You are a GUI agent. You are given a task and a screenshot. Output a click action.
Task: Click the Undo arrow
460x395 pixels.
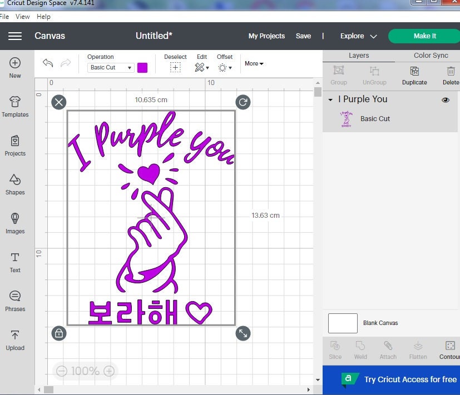coord(48,63)
